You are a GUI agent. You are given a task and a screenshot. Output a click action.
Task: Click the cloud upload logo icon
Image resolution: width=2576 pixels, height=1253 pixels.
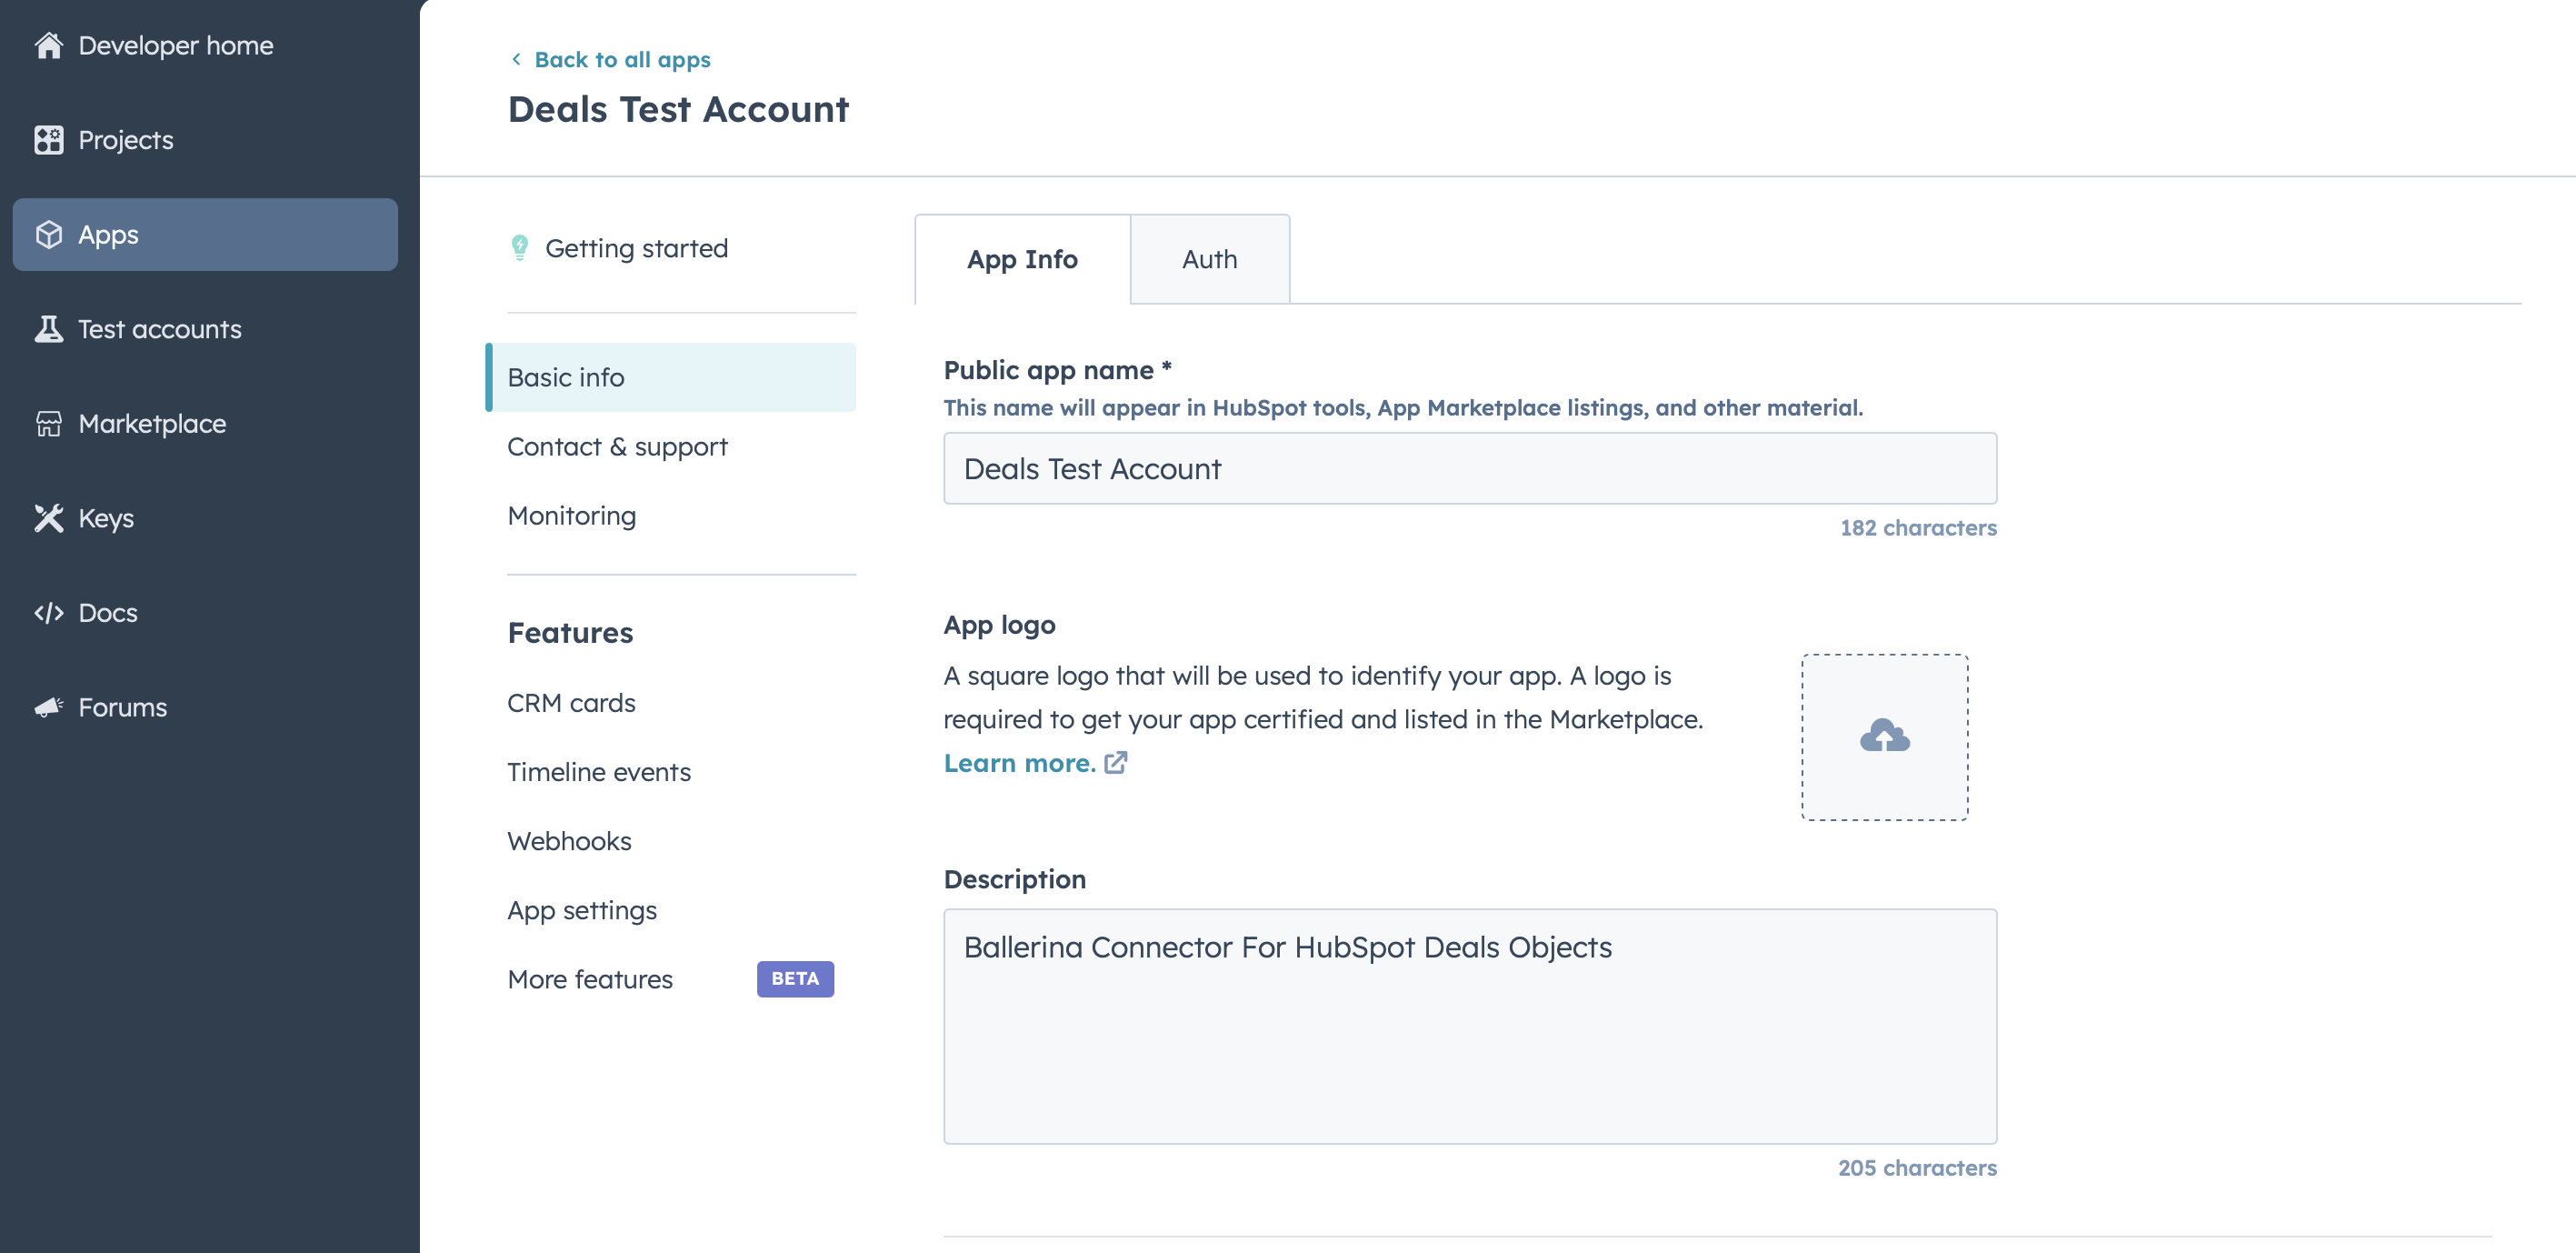click(1884, 737)
